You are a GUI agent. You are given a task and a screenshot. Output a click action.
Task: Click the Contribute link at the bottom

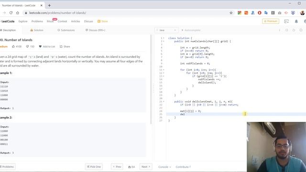tap(183, 167)
